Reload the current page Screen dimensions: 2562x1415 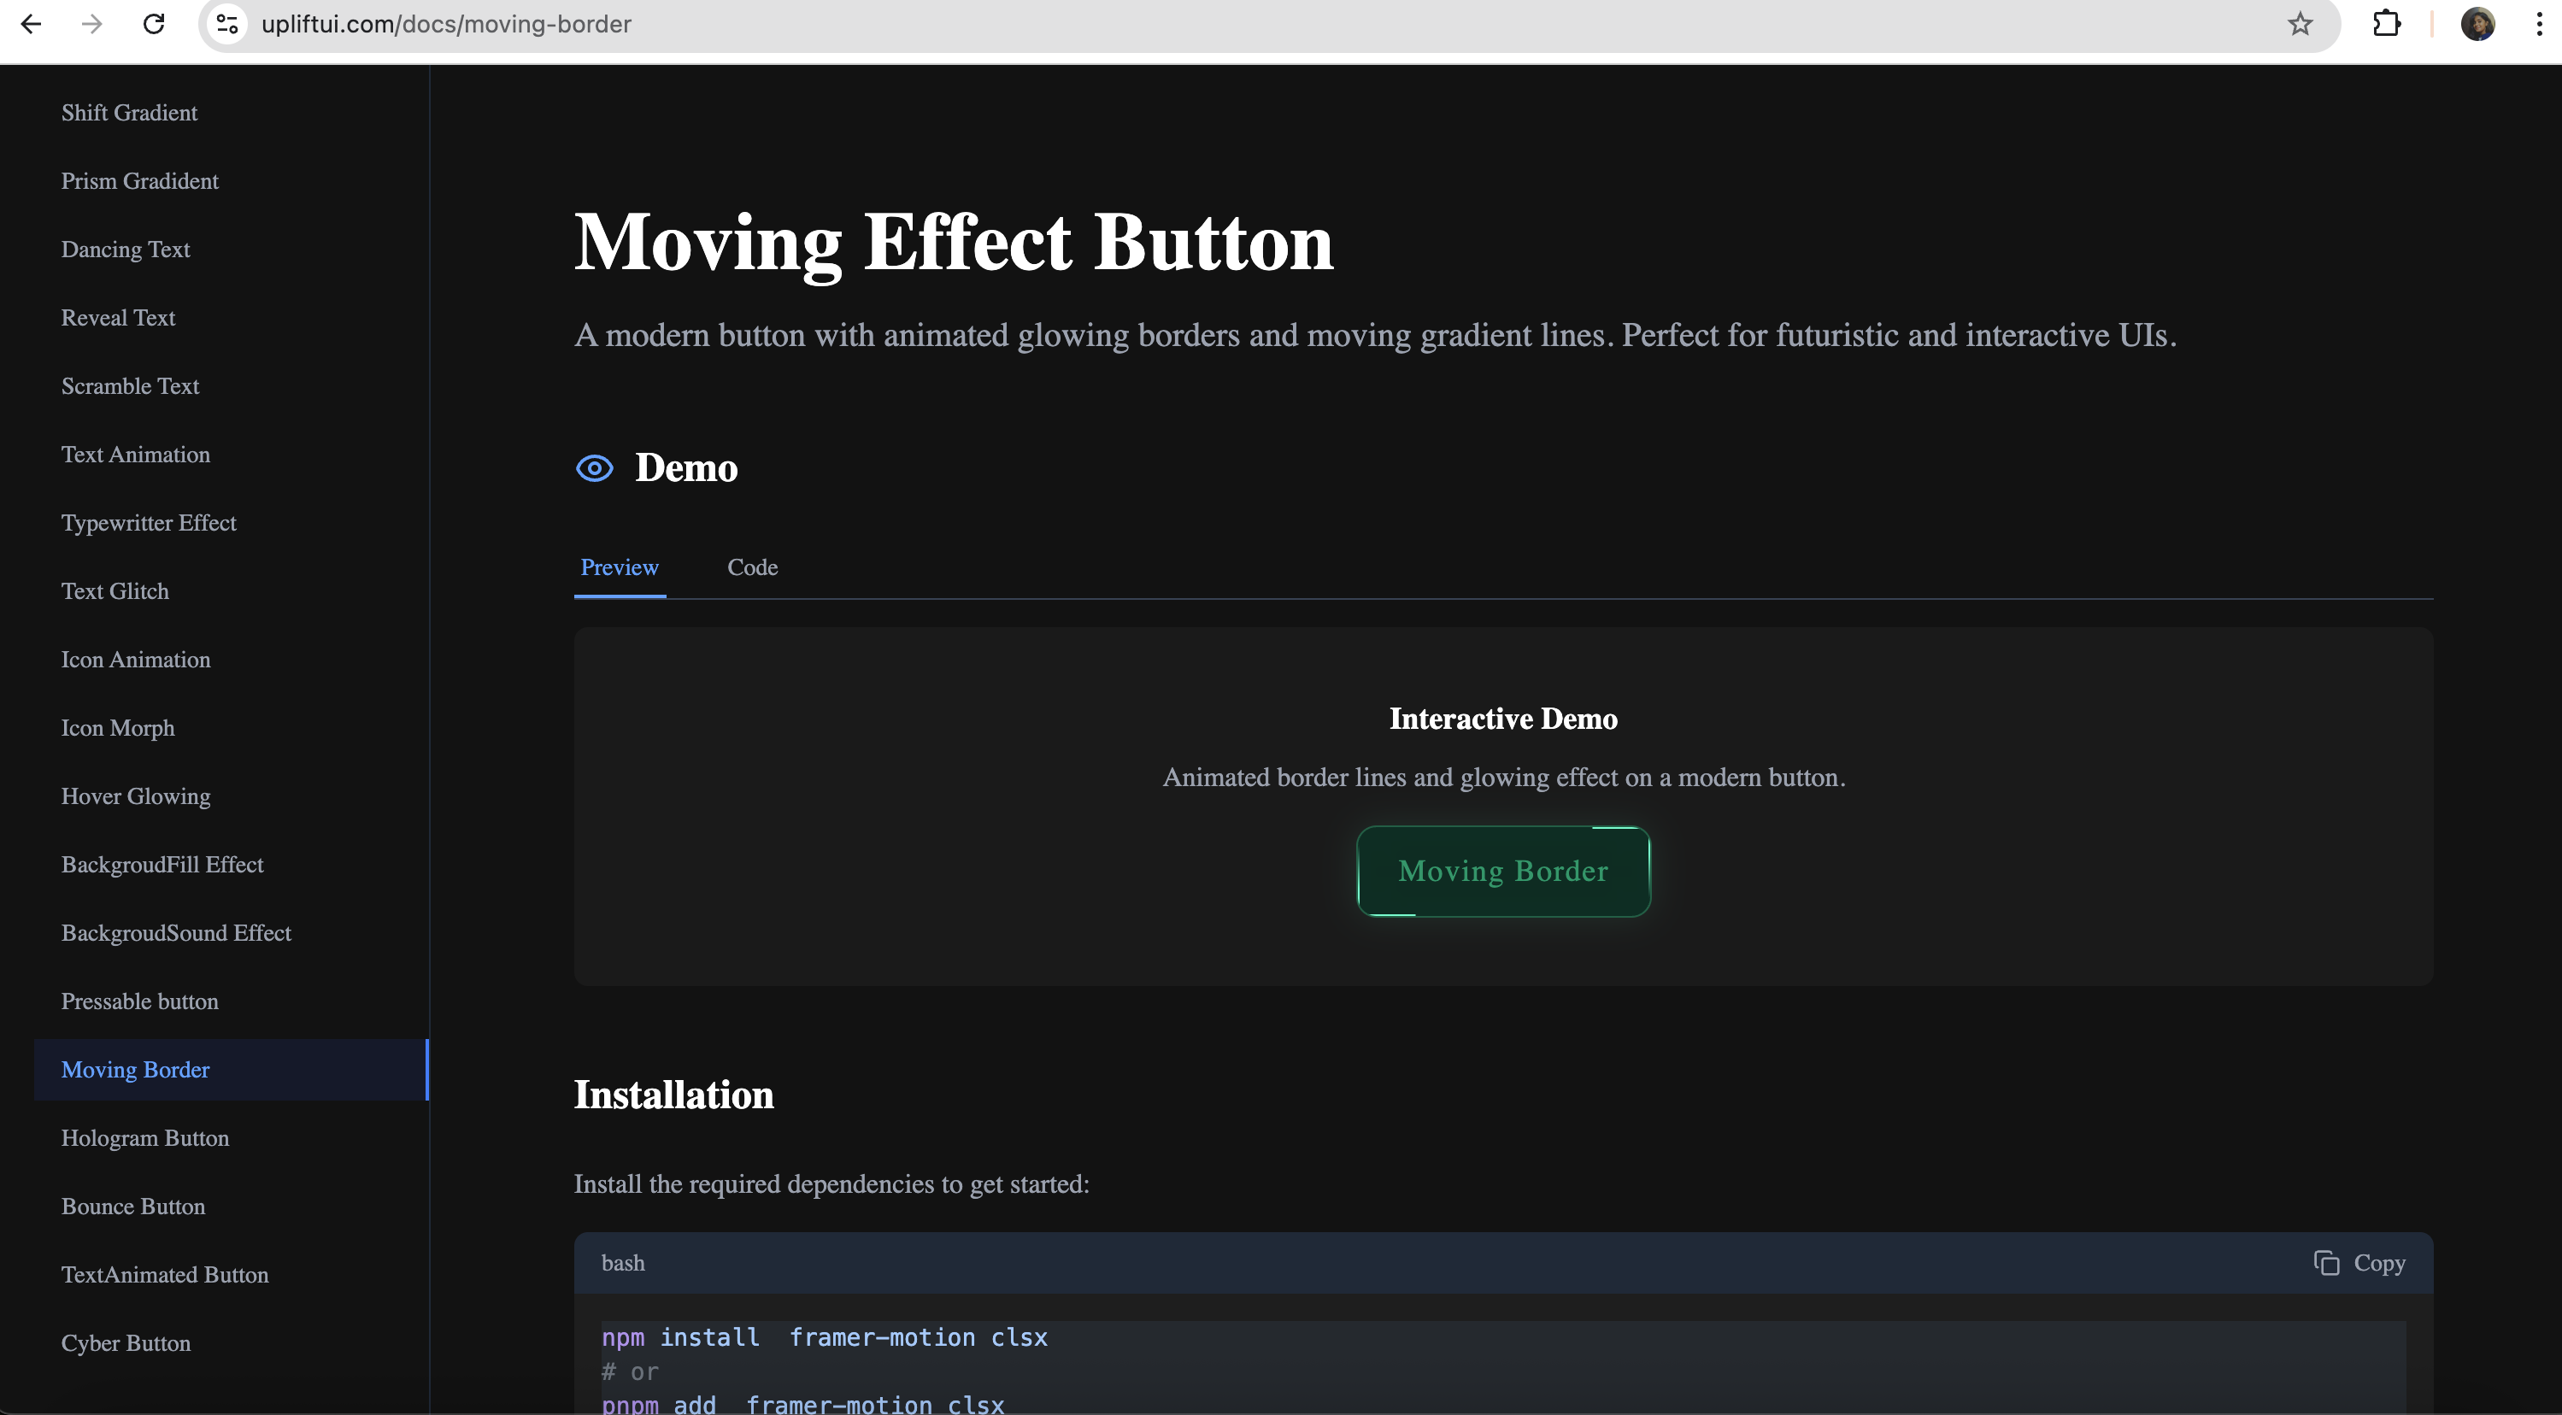pyautogui.click(x=154, y=24)
